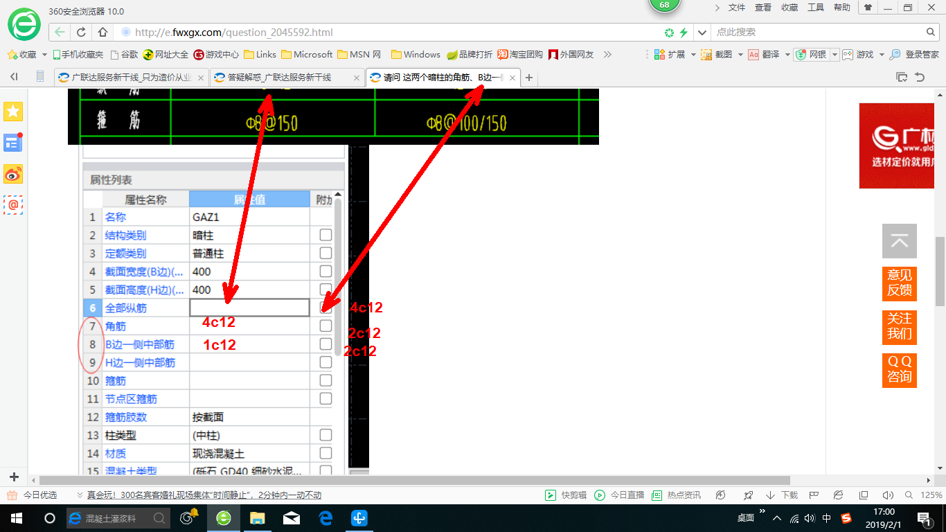Open the Links bookmark folder
946x532 pixels.
click(x=260, y=54)
